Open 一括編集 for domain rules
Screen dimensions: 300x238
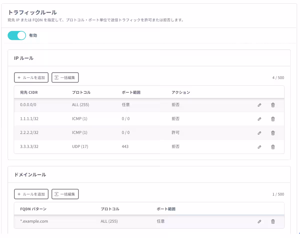(x=65, y=194)
